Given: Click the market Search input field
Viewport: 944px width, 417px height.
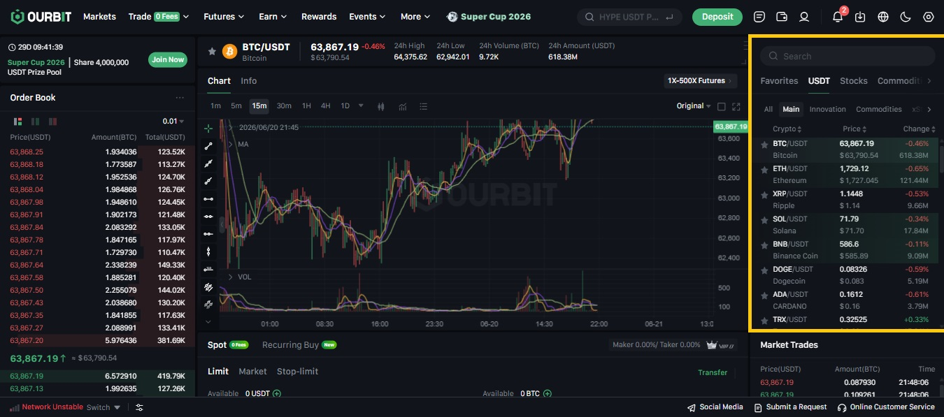Looking at the screenshot, I should [848, 56].
